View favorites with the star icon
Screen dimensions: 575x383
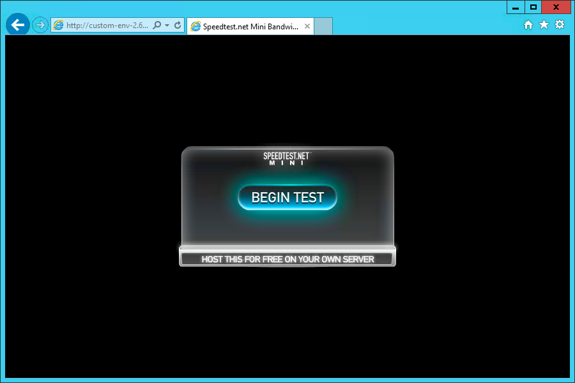(x=544, y=24)
